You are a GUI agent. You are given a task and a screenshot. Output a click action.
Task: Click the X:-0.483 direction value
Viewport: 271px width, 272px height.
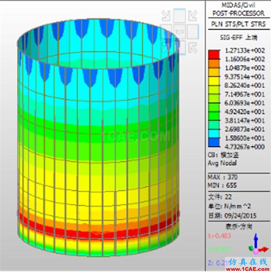(x=219, y=236)
